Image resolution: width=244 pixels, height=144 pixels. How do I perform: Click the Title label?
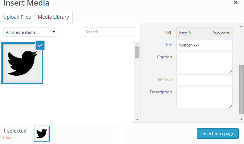coord(168,45)
